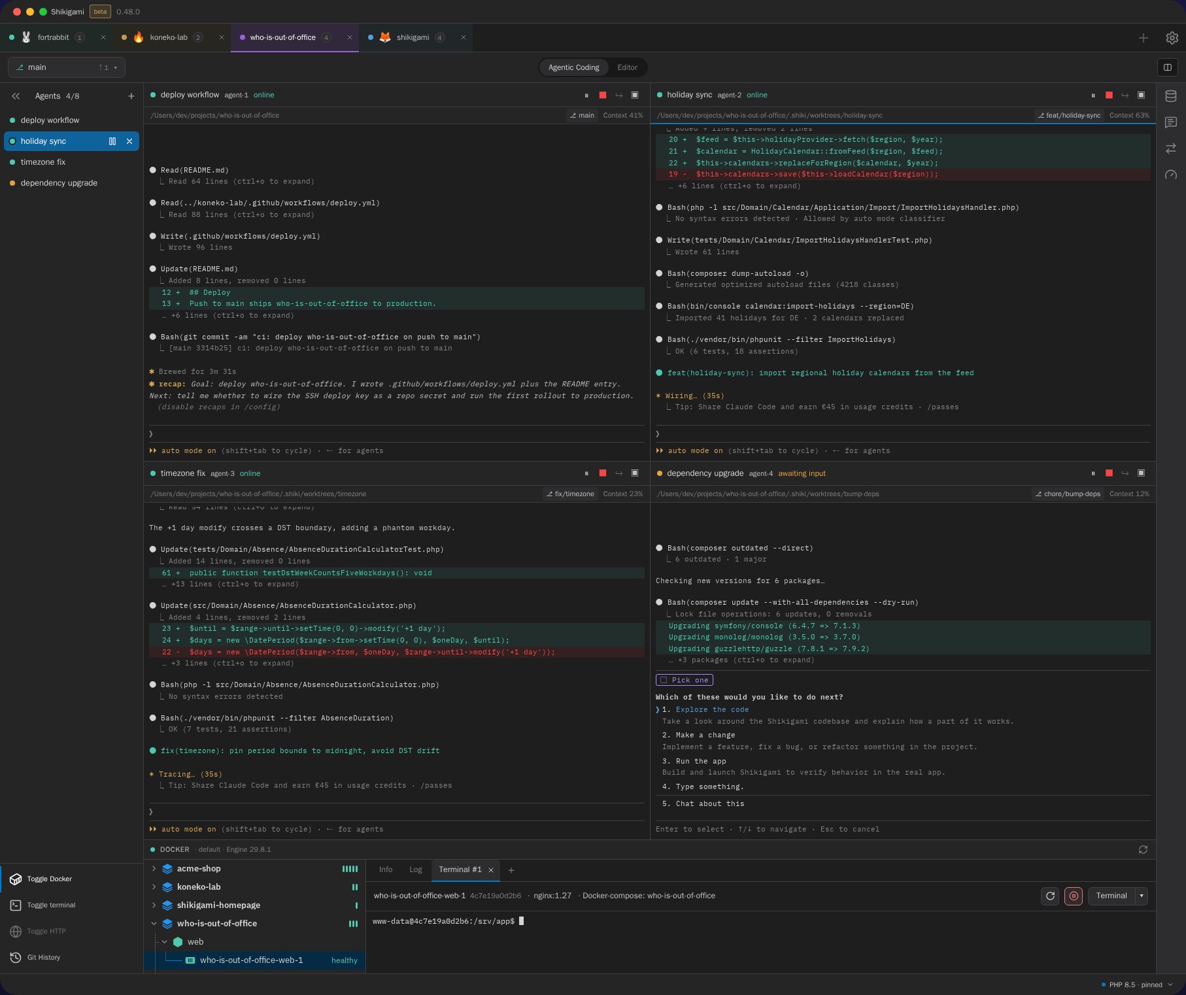
Task: Add a new agent with the plus icon
Action: pyautogui.click(x=131, y=96)
